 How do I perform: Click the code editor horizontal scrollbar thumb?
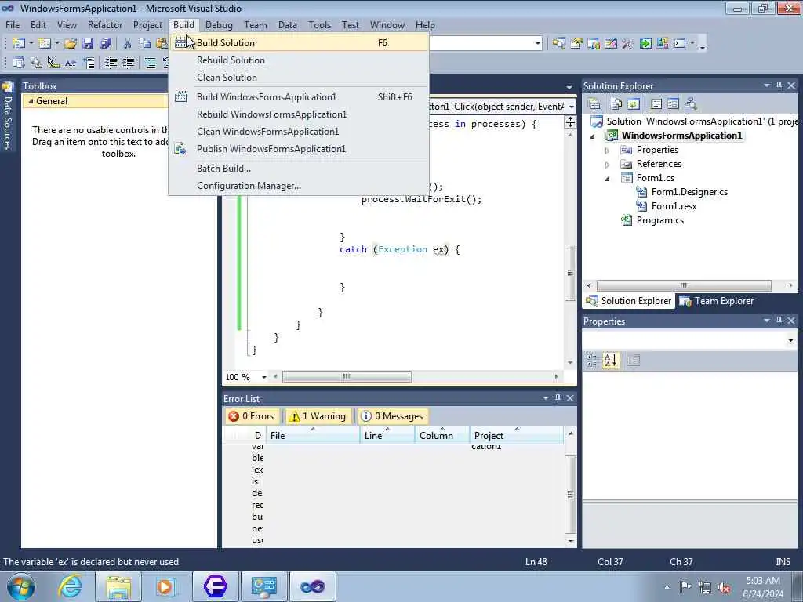347,377
